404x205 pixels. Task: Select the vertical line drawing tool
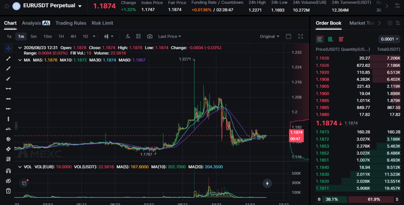(9, 119)
